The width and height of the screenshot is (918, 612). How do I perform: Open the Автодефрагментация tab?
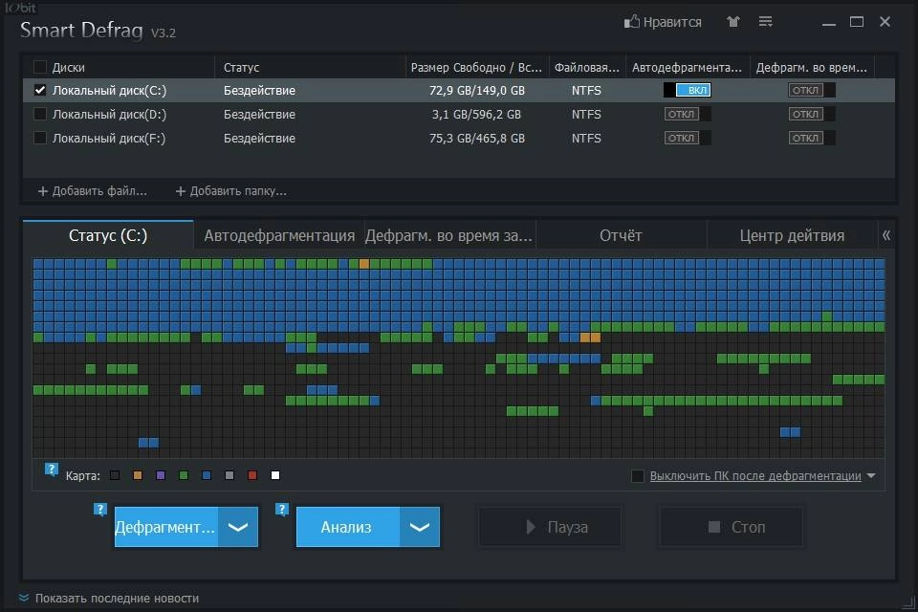279,235
